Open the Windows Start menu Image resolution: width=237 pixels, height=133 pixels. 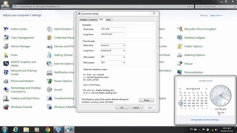[x=4, y=130]
